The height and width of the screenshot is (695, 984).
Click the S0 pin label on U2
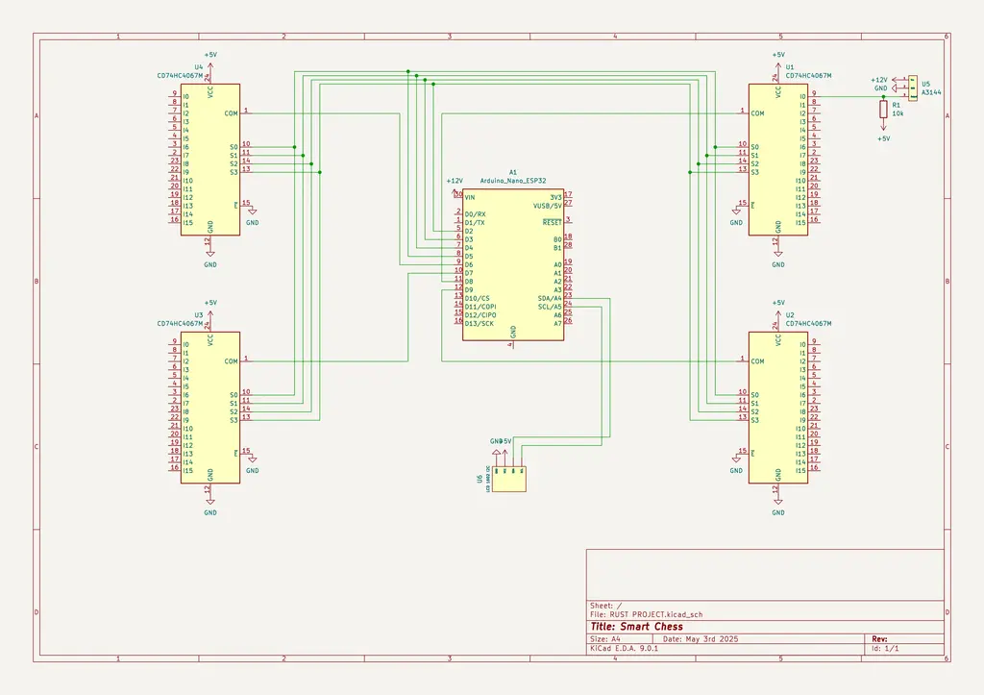[x=755, y=395]
